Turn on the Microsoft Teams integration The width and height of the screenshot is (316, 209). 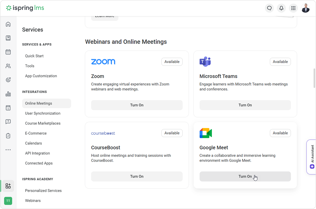[x=245, y=105]
